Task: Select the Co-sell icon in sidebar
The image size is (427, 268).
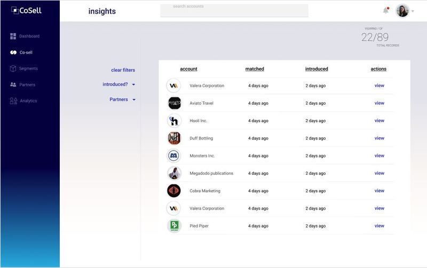Action: click(13, 52)
